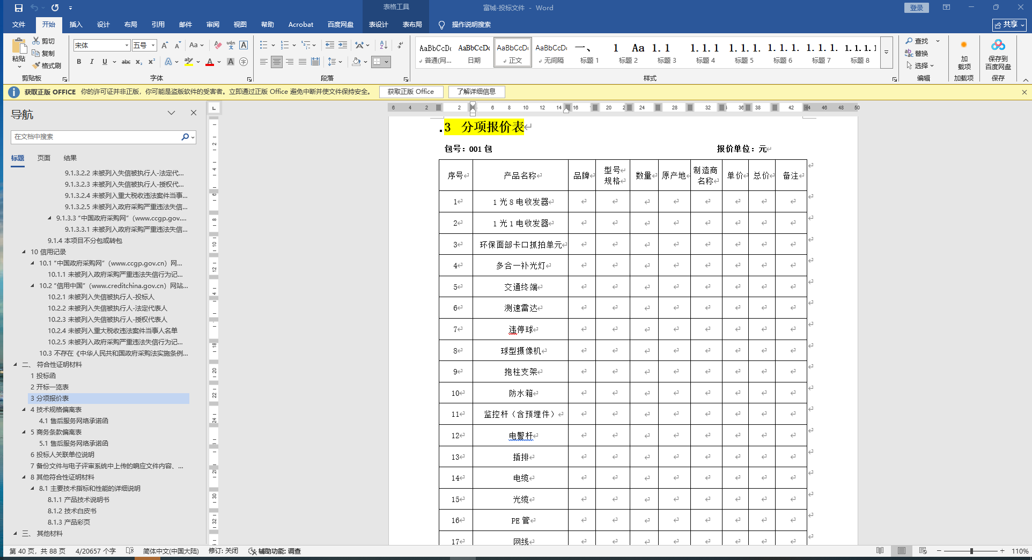Click the Save icon in title bar
The image size is (1032, 560).
pyautogui.click(x=19, y=8)
